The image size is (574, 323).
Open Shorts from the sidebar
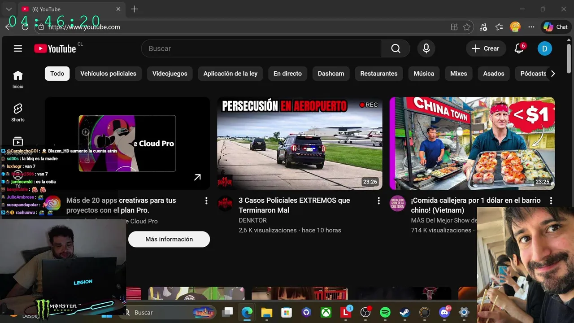18,113
